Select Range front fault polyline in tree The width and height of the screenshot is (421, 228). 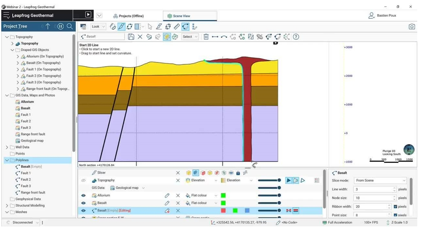point(33,192)
